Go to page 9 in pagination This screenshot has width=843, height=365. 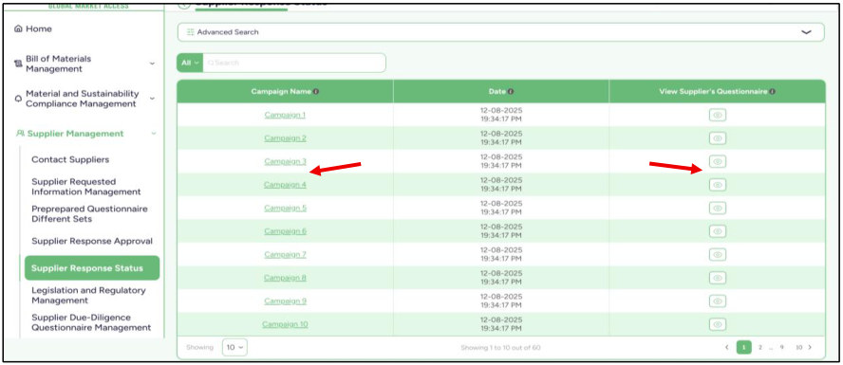click(782, 347)
